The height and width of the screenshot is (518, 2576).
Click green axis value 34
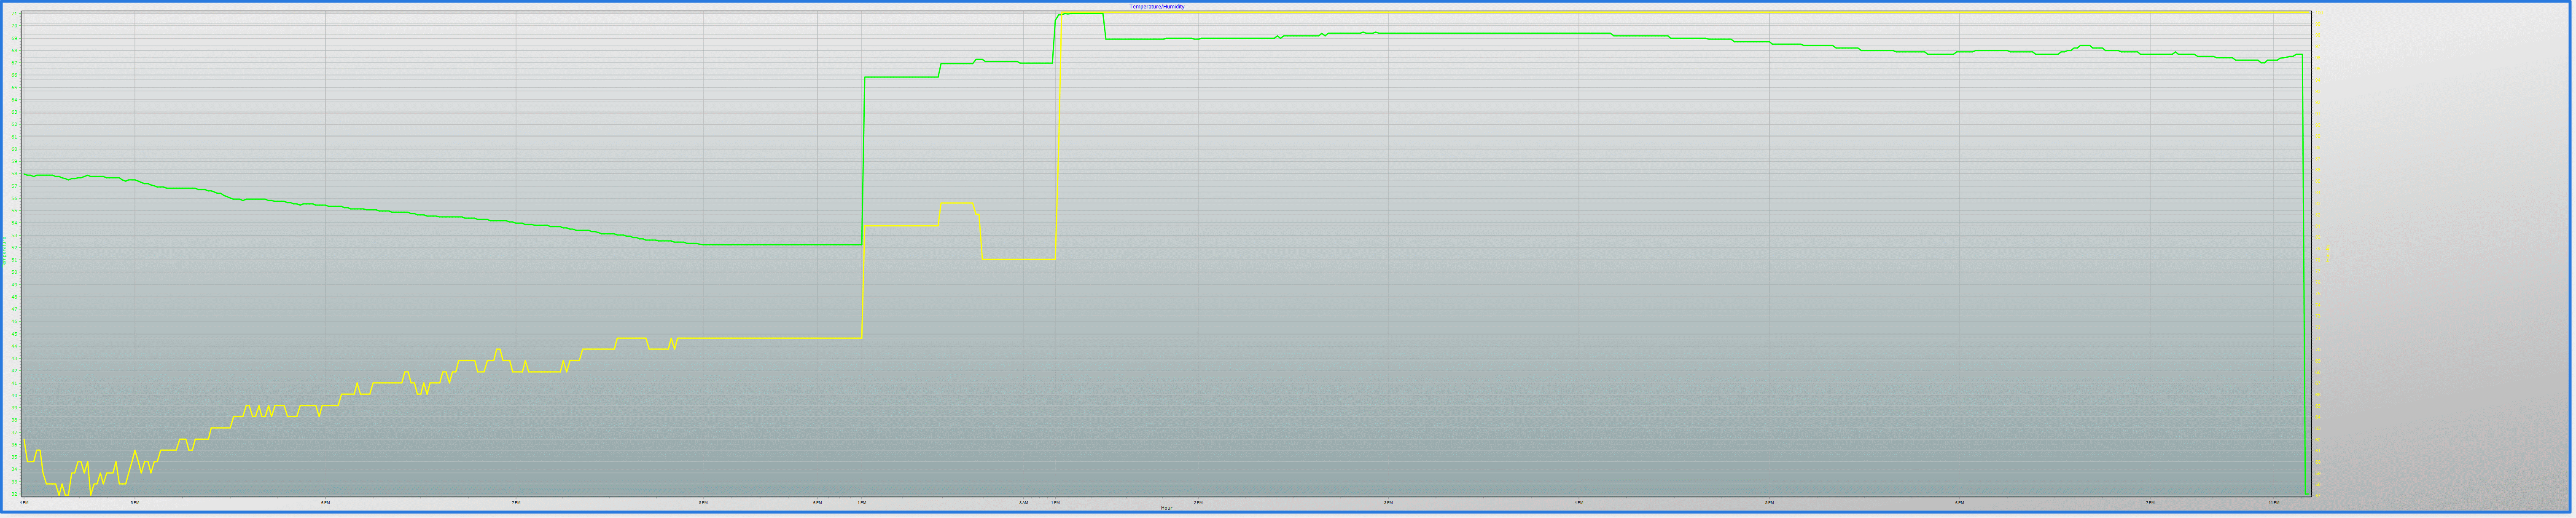[14, 469]
